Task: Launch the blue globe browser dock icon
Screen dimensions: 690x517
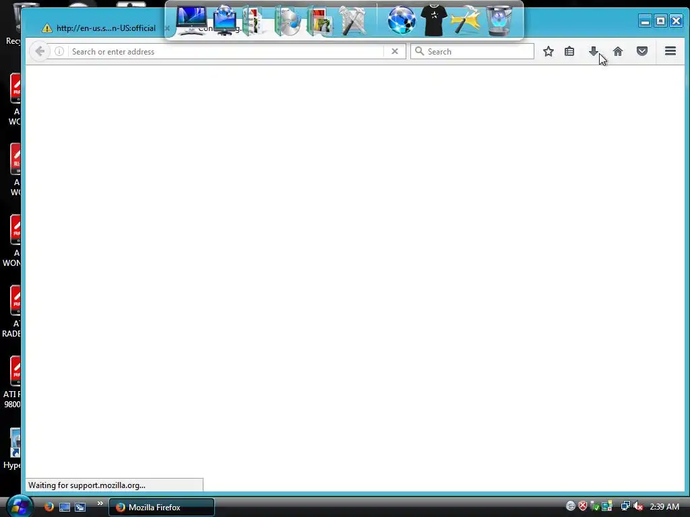Action: click(x=402, y=20)
